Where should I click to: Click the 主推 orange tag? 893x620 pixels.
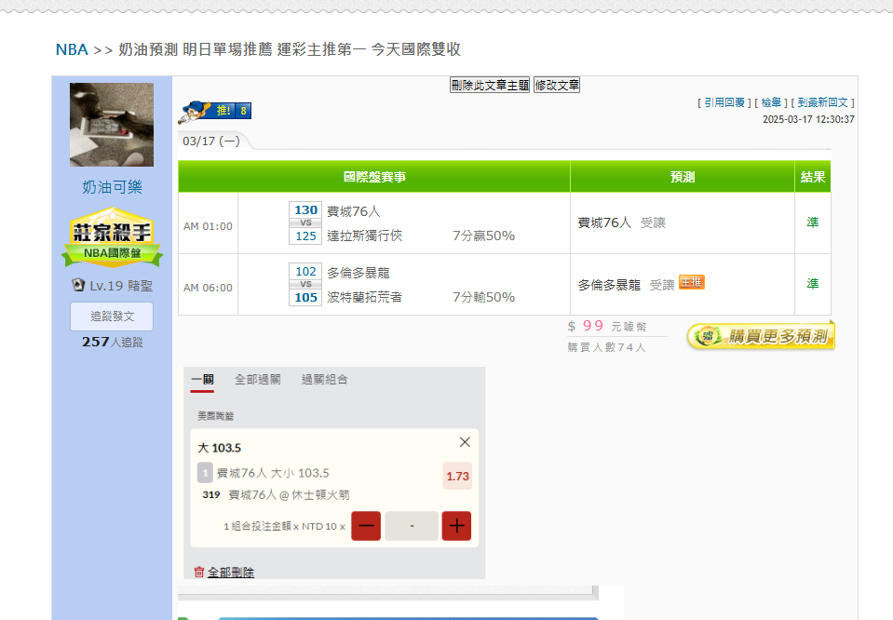point(691,282)
